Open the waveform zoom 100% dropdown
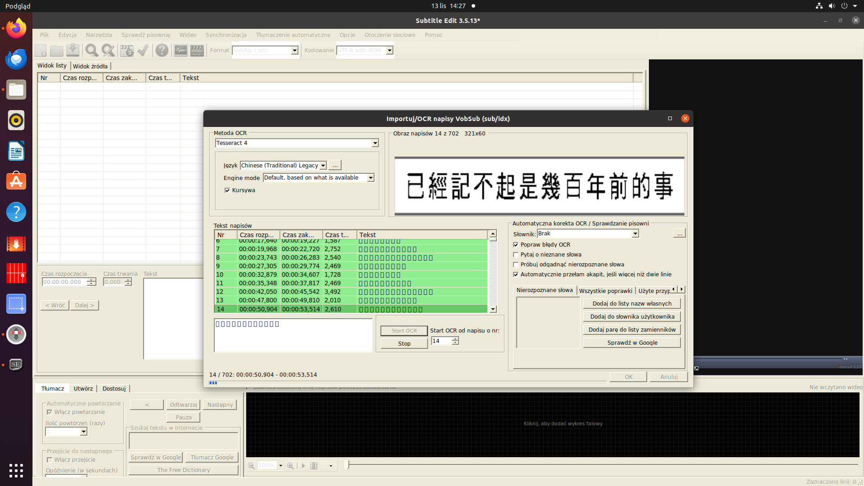The height and width of the screenshot is (486, 864). tap(280, 466)
